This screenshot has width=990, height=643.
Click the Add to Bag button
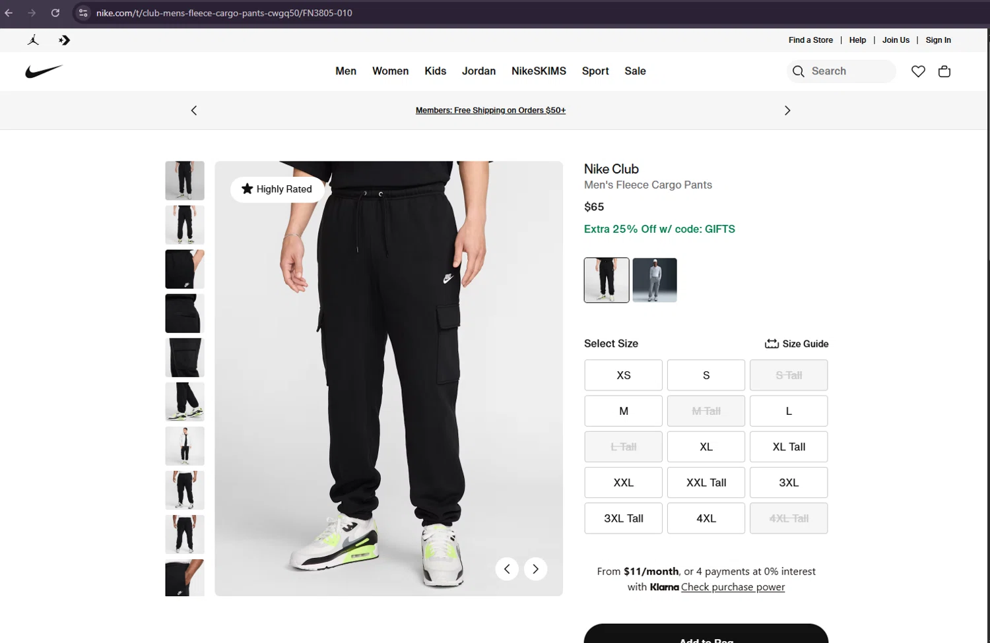point(706,634)
